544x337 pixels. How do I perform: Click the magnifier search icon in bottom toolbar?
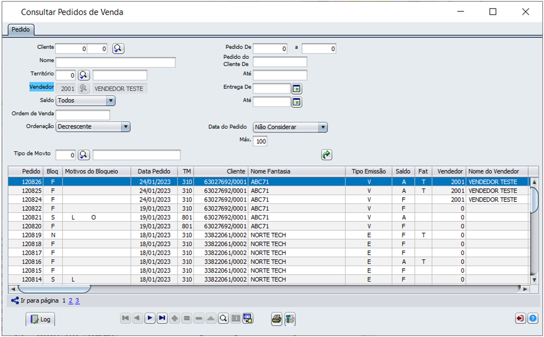coord(224,318)
